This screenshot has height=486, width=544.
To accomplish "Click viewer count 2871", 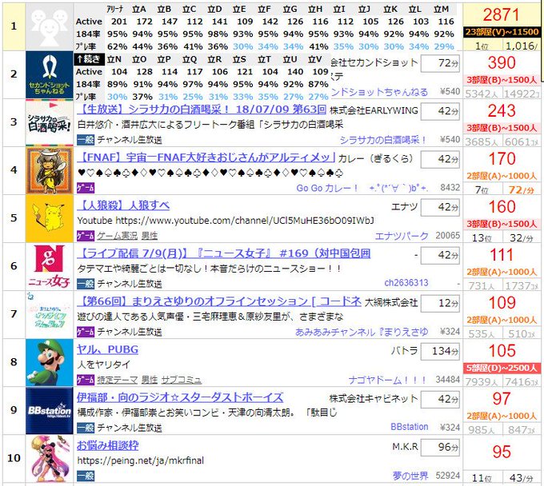I will 502,15.
